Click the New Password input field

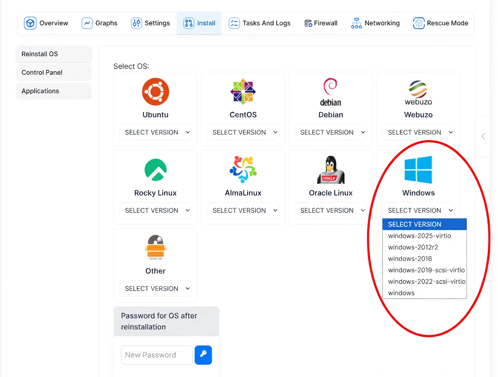(x=156, y=355)
